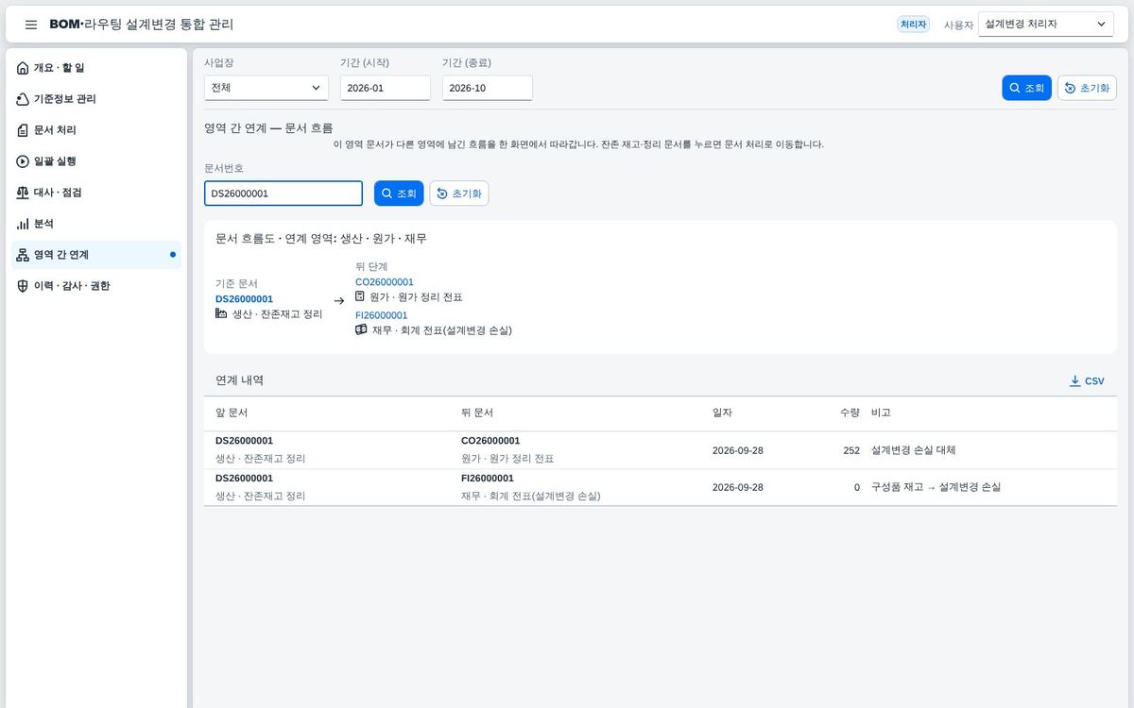Click 초기화 next to the document number field
This screenshot has height=708, width=1134.
tap(459, 194)
